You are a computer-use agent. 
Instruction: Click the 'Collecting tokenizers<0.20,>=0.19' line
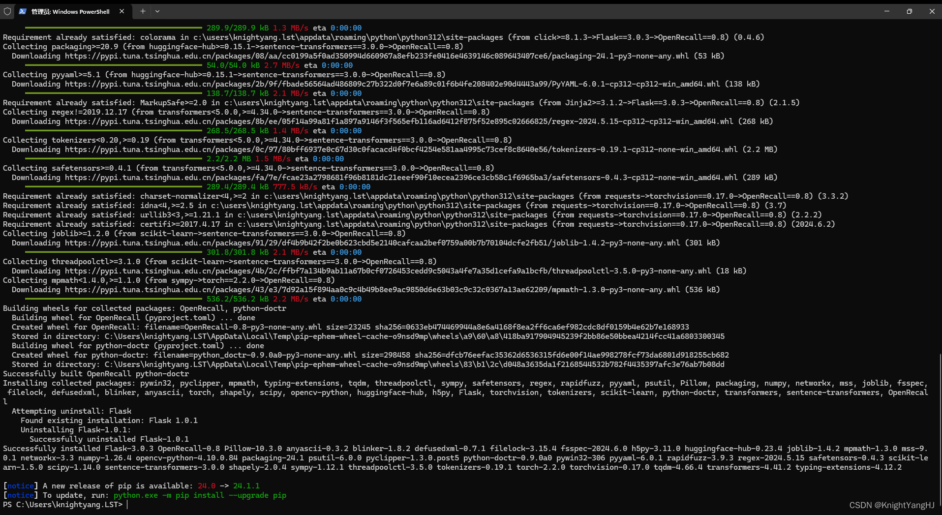(x=257, y=140)
